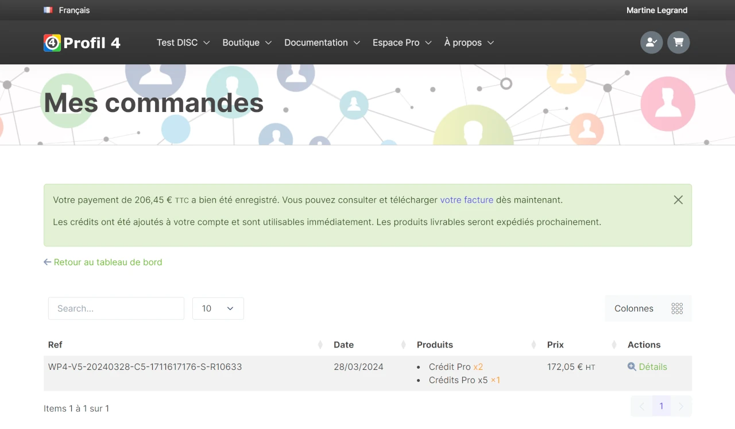Click the Colonnes grid icon

pos(677,308)
